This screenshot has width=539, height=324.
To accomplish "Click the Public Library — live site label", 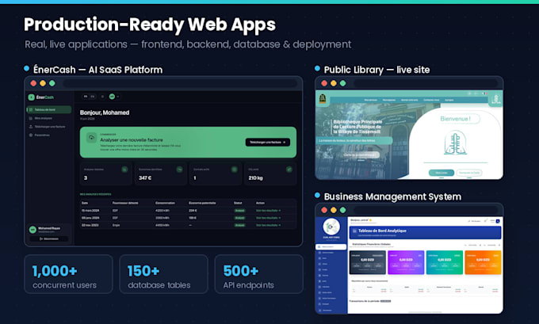I will tap(377, 70).
